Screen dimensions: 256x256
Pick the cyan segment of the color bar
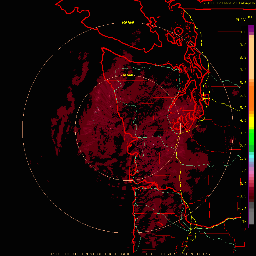coord(251,156)
